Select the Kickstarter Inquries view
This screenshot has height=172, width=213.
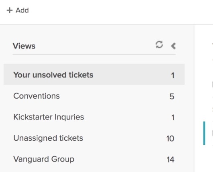[94, 117]
